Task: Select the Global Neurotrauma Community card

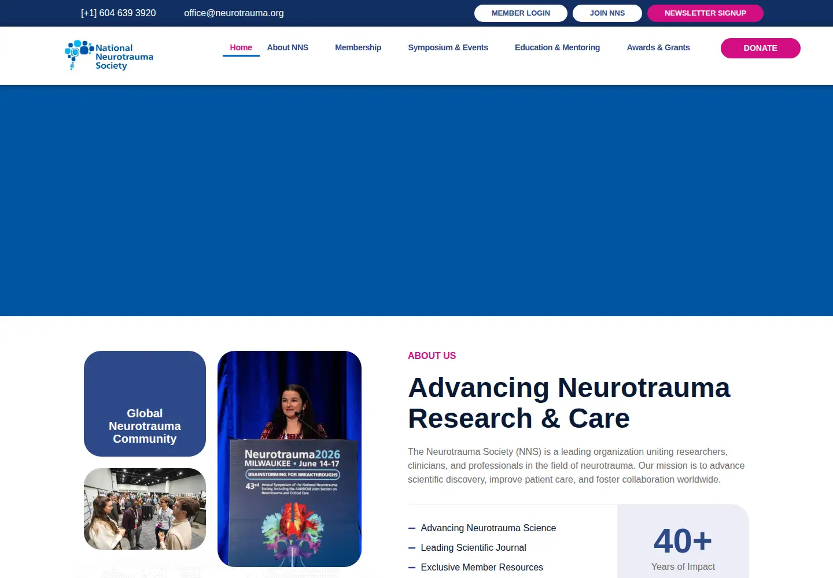Action: click(145, 403)
